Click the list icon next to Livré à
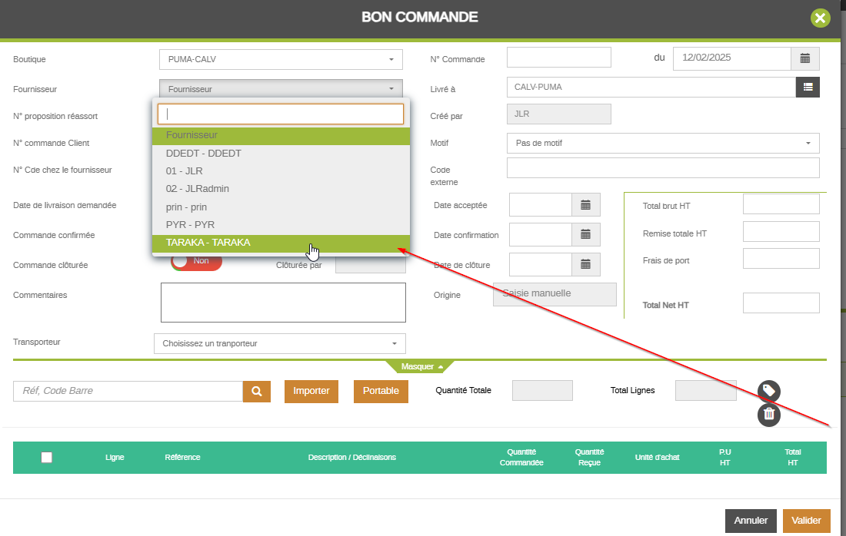Screen dimensions: 846x536 [808, 87]
